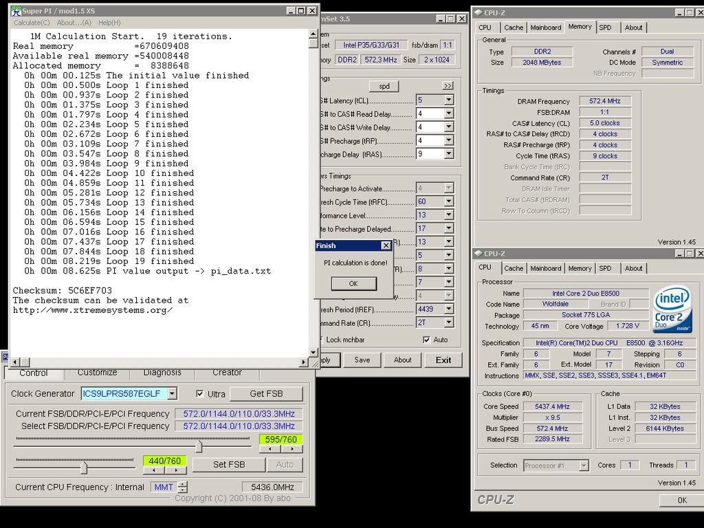
Task: Switch to Cache tab in CPU-Z Memory window
Action: point(514,27)
